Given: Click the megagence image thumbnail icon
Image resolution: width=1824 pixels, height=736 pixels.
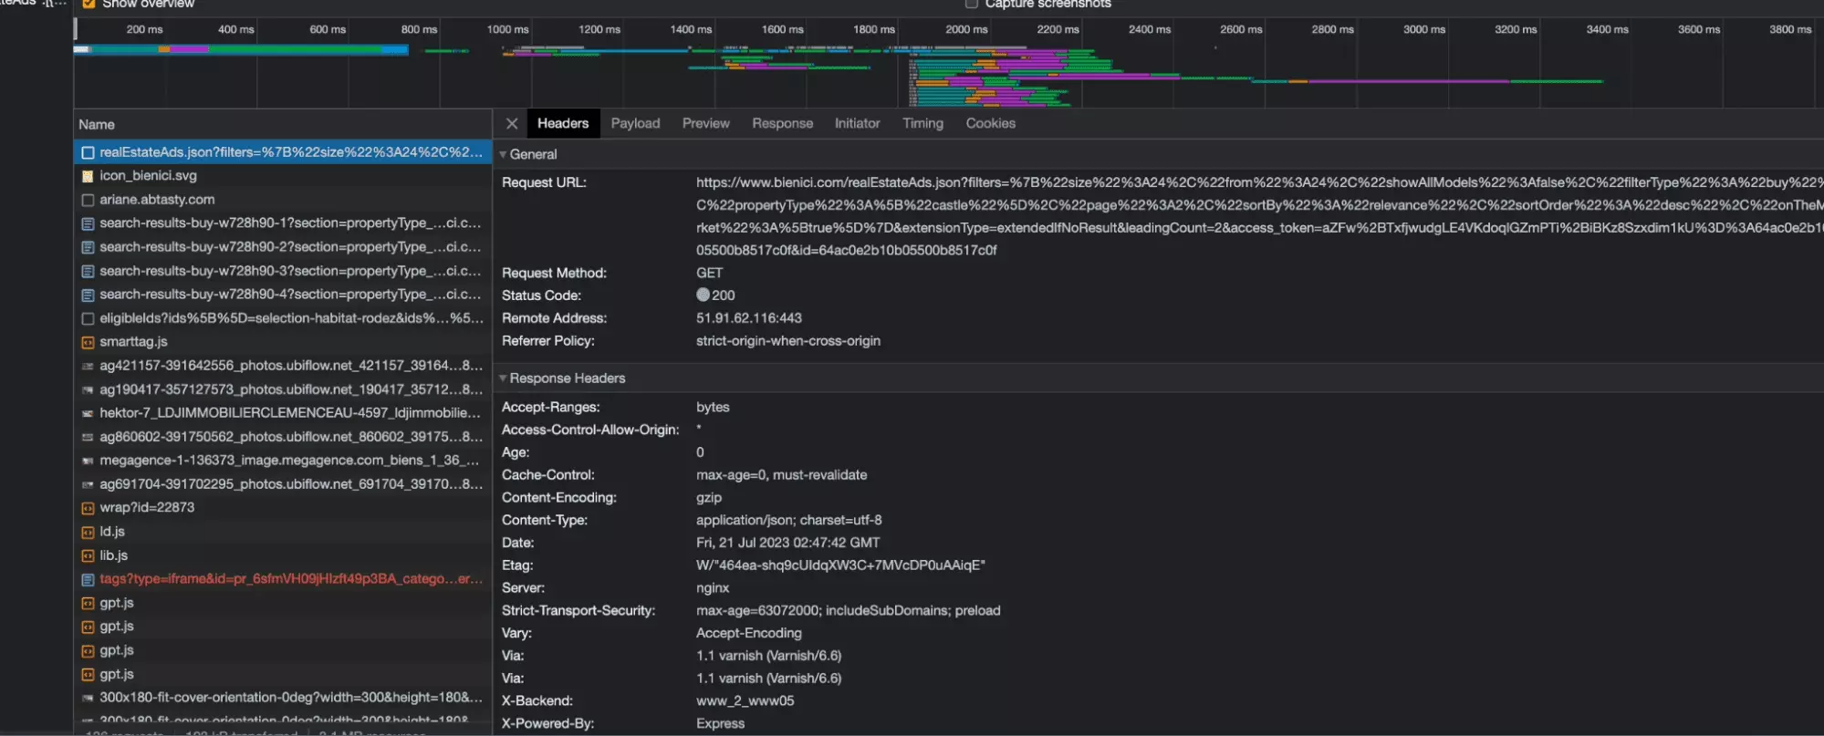Looking at the screenshot, I should coord(88,461).
